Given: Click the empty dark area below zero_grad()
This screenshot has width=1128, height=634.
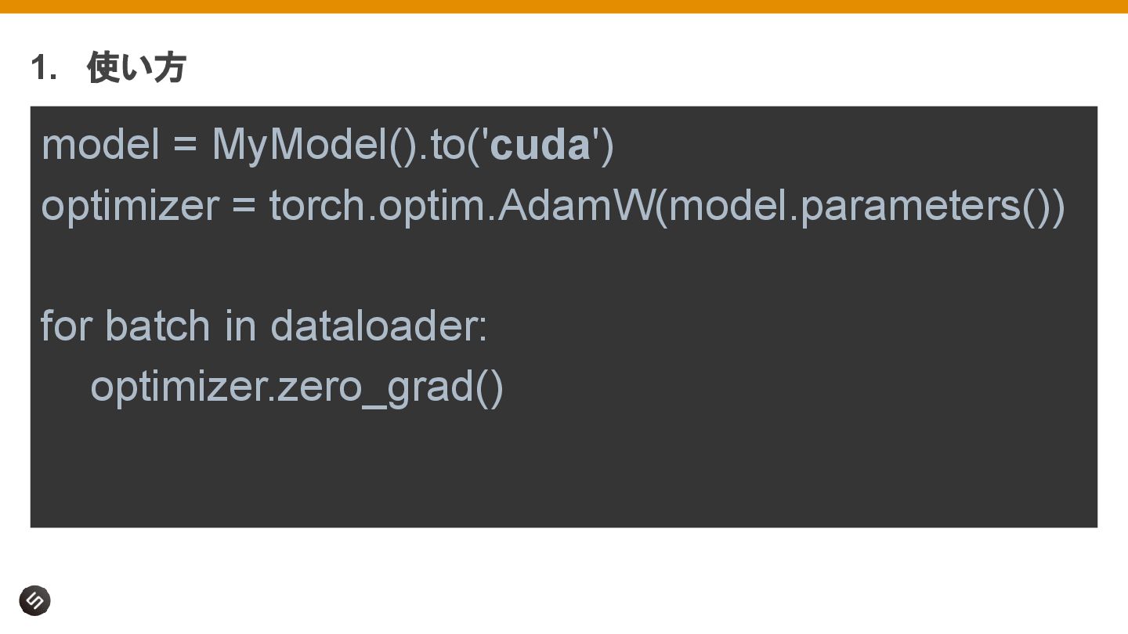Looking at the screenshot, I should point(564,470).
